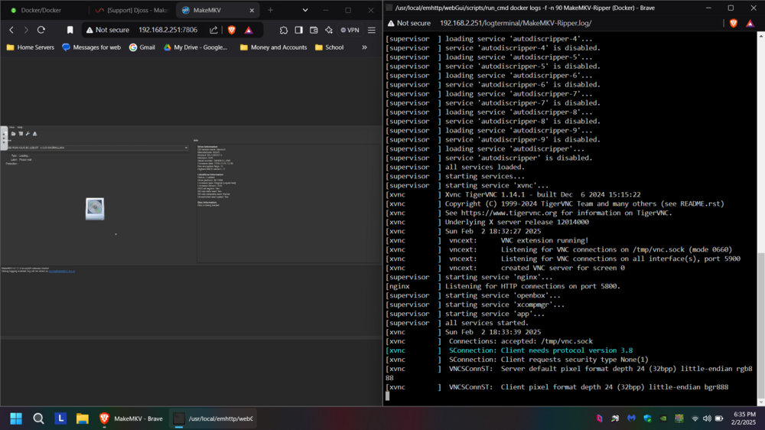Open the disc by clicking the large drive icon
This screenshot has width=765, height=430.
[95, 209]
